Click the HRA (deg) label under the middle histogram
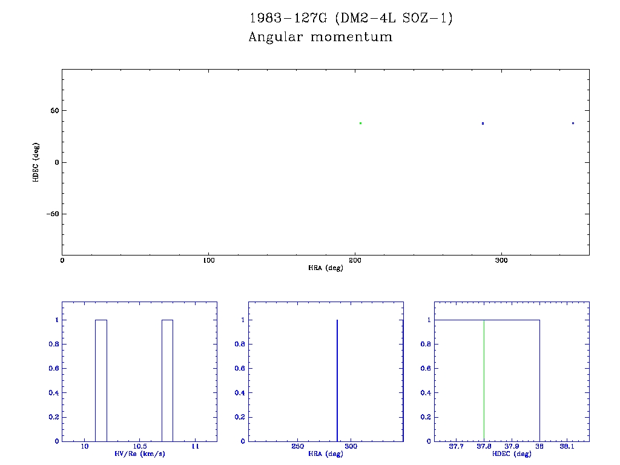This screenshot has height=465, width=620. point(326,454)
